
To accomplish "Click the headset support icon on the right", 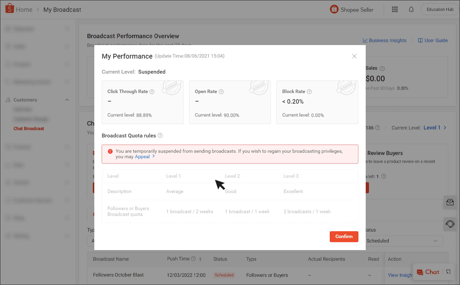I will coord(449,224).
